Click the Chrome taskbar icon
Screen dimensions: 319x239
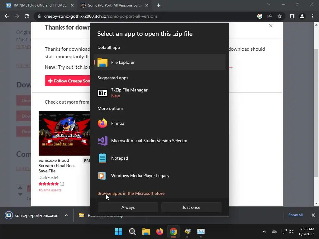[x=173, y=232]
